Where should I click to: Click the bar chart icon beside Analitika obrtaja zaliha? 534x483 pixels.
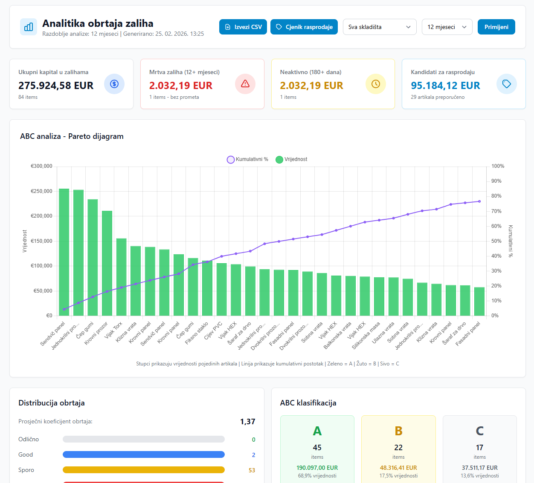(28, 27)
